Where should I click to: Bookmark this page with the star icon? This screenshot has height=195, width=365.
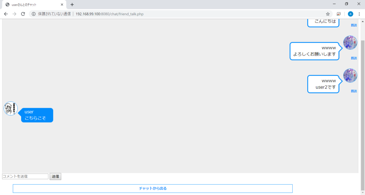328,14
